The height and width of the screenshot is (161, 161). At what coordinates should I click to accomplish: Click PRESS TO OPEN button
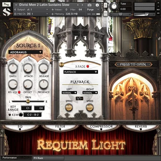[133, 64]
